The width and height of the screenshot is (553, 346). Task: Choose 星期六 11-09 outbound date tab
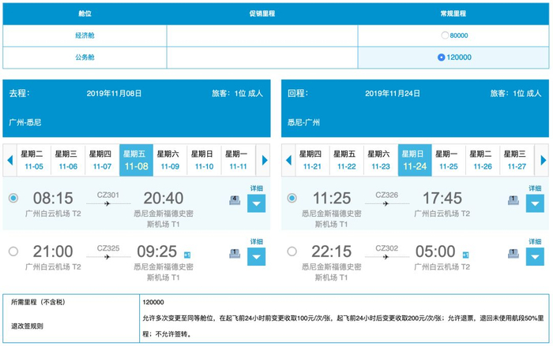[171, 160]
